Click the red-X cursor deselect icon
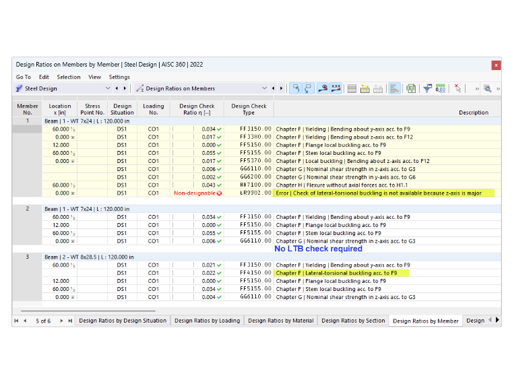This screenshot has height=384, width=512. 458,88
